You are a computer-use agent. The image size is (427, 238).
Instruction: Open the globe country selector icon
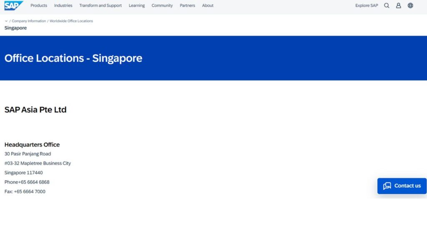coord(410,5)
